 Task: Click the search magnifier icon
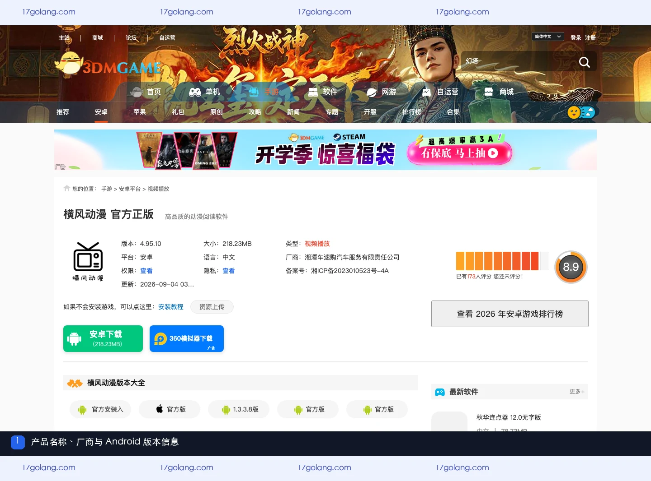(585, 62)
